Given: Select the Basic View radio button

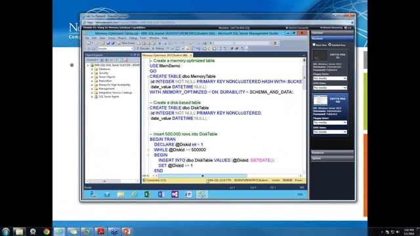Looking at the screenshot, I should point(314,45).
